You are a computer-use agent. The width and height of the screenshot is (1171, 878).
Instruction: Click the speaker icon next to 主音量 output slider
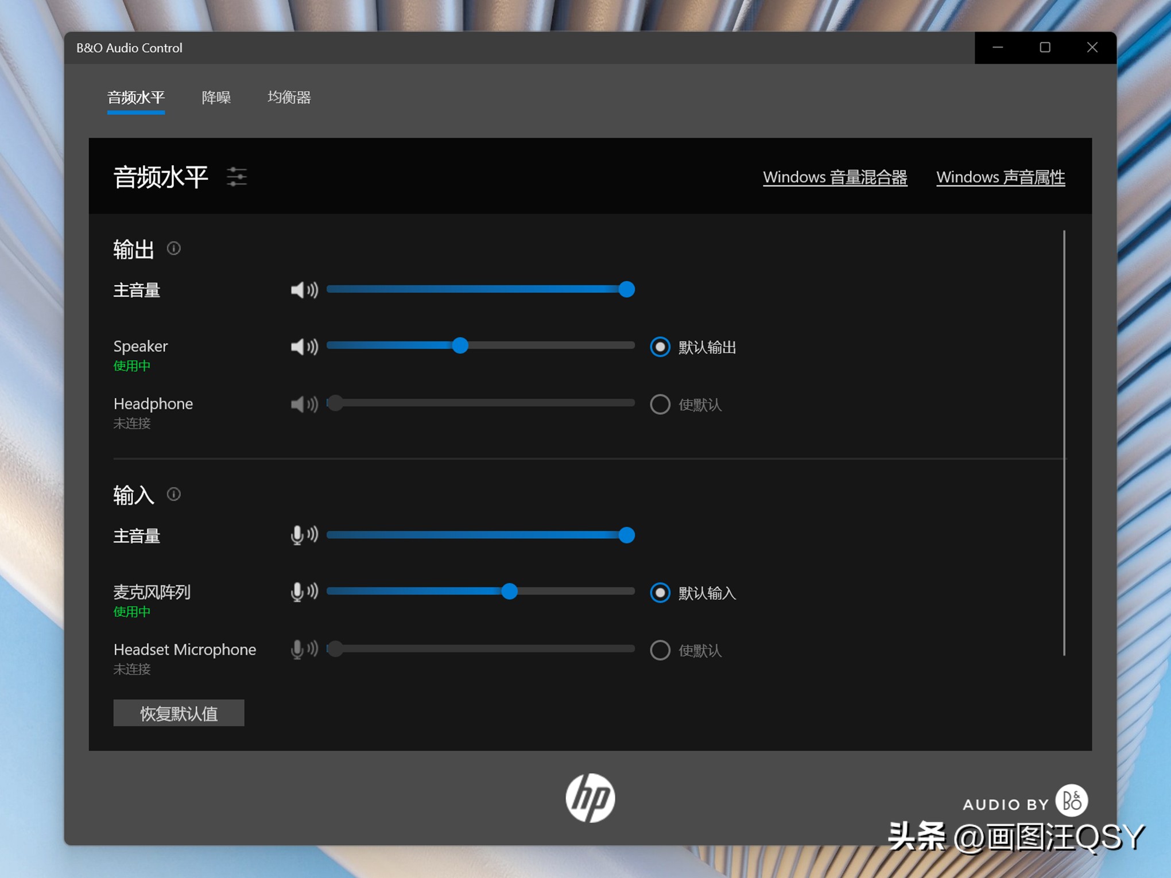(303, 289)
